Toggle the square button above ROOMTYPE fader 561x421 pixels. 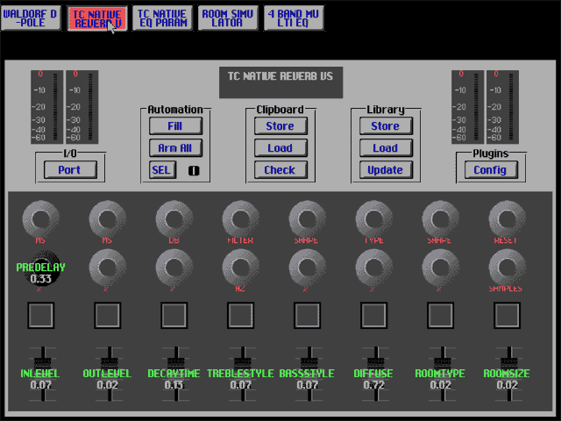point(440,315)
